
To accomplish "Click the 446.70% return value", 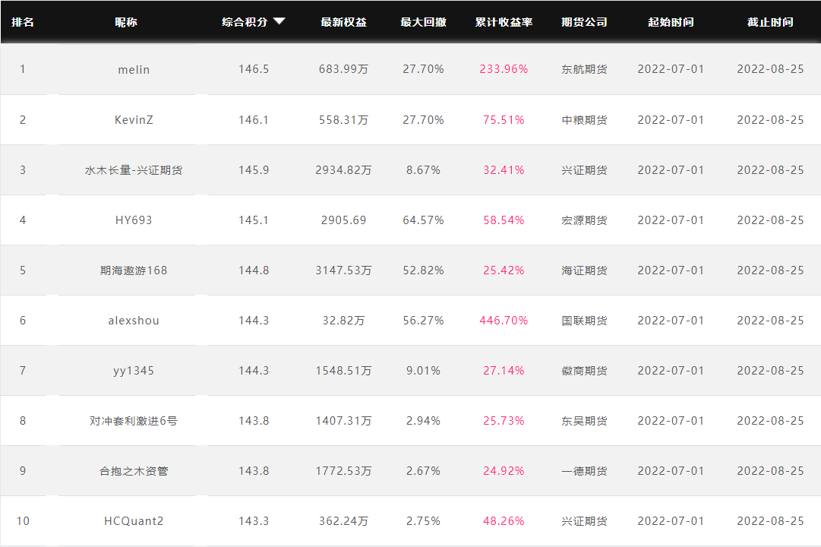I will pyautogui.click(x=504, y=320).
